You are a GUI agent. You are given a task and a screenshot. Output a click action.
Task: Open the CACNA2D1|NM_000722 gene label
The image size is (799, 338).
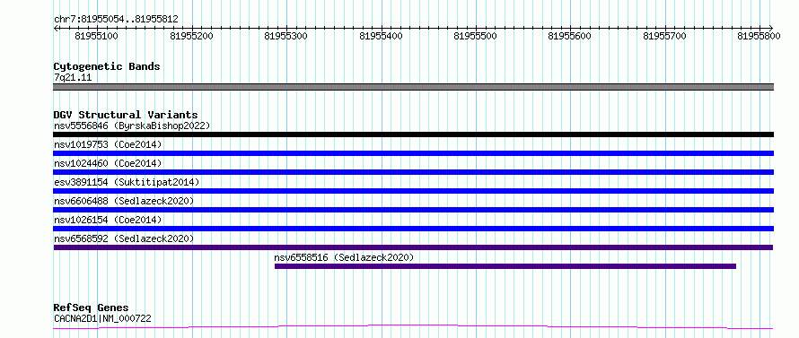102,319
